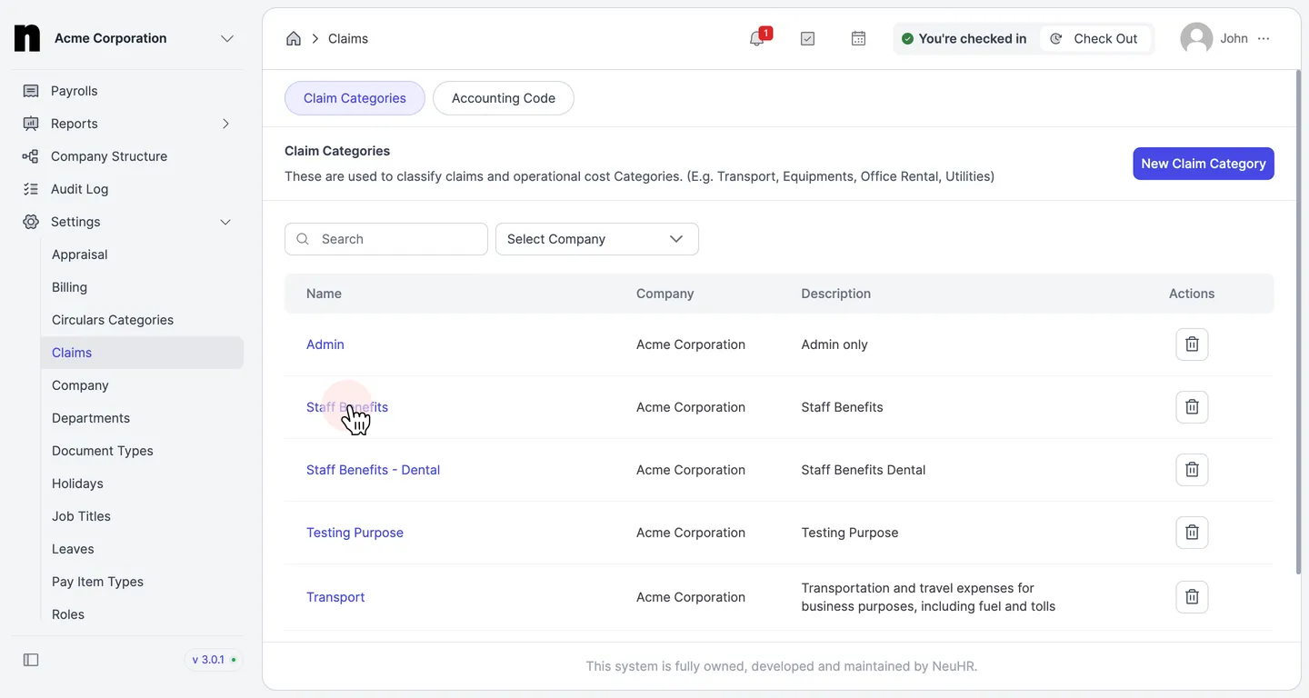Click the Audit Log sidebar icon
The width and height of the screenshot is (1309, 698).
[x=31, y=189]
